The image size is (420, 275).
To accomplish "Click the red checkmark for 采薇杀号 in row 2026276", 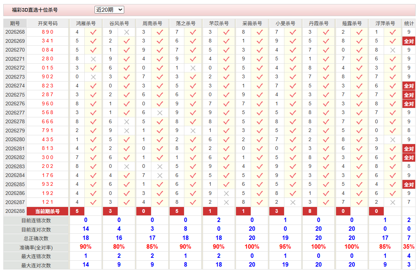I will point(259,104).
